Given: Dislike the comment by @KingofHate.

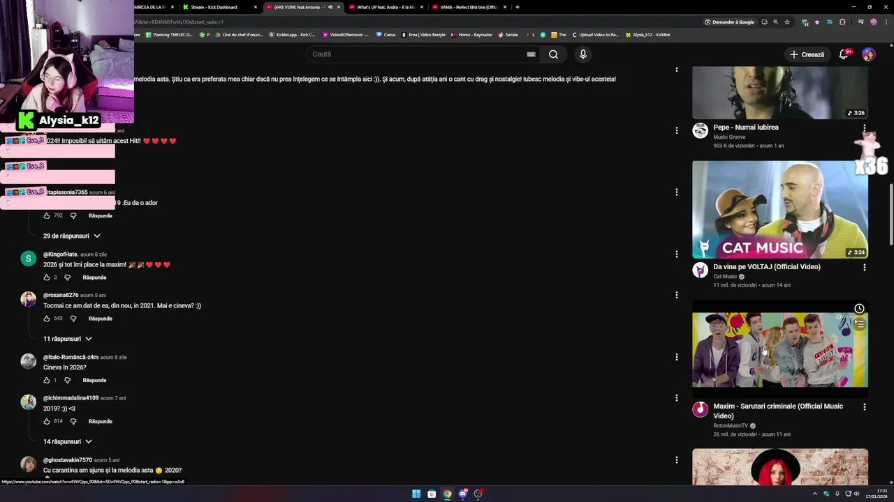Looking at the screenshot, I should pyautogui.click(x=67, y=277).
